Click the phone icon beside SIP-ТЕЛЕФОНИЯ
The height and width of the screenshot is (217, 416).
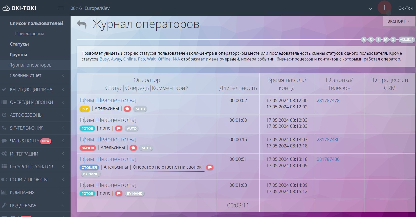click(x=4, y=128)
